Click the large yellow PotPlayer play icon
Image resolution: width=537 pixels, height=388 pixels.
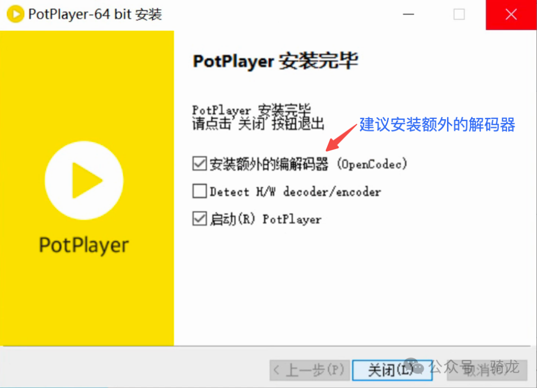(x=84, y=180)
